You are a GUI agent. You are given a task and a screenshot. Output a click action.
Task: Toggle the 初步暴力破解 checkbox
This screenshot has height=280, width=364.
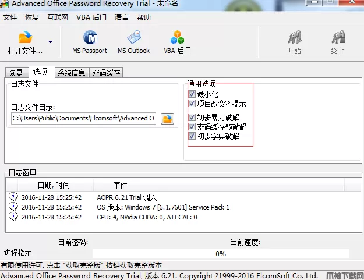192,117
